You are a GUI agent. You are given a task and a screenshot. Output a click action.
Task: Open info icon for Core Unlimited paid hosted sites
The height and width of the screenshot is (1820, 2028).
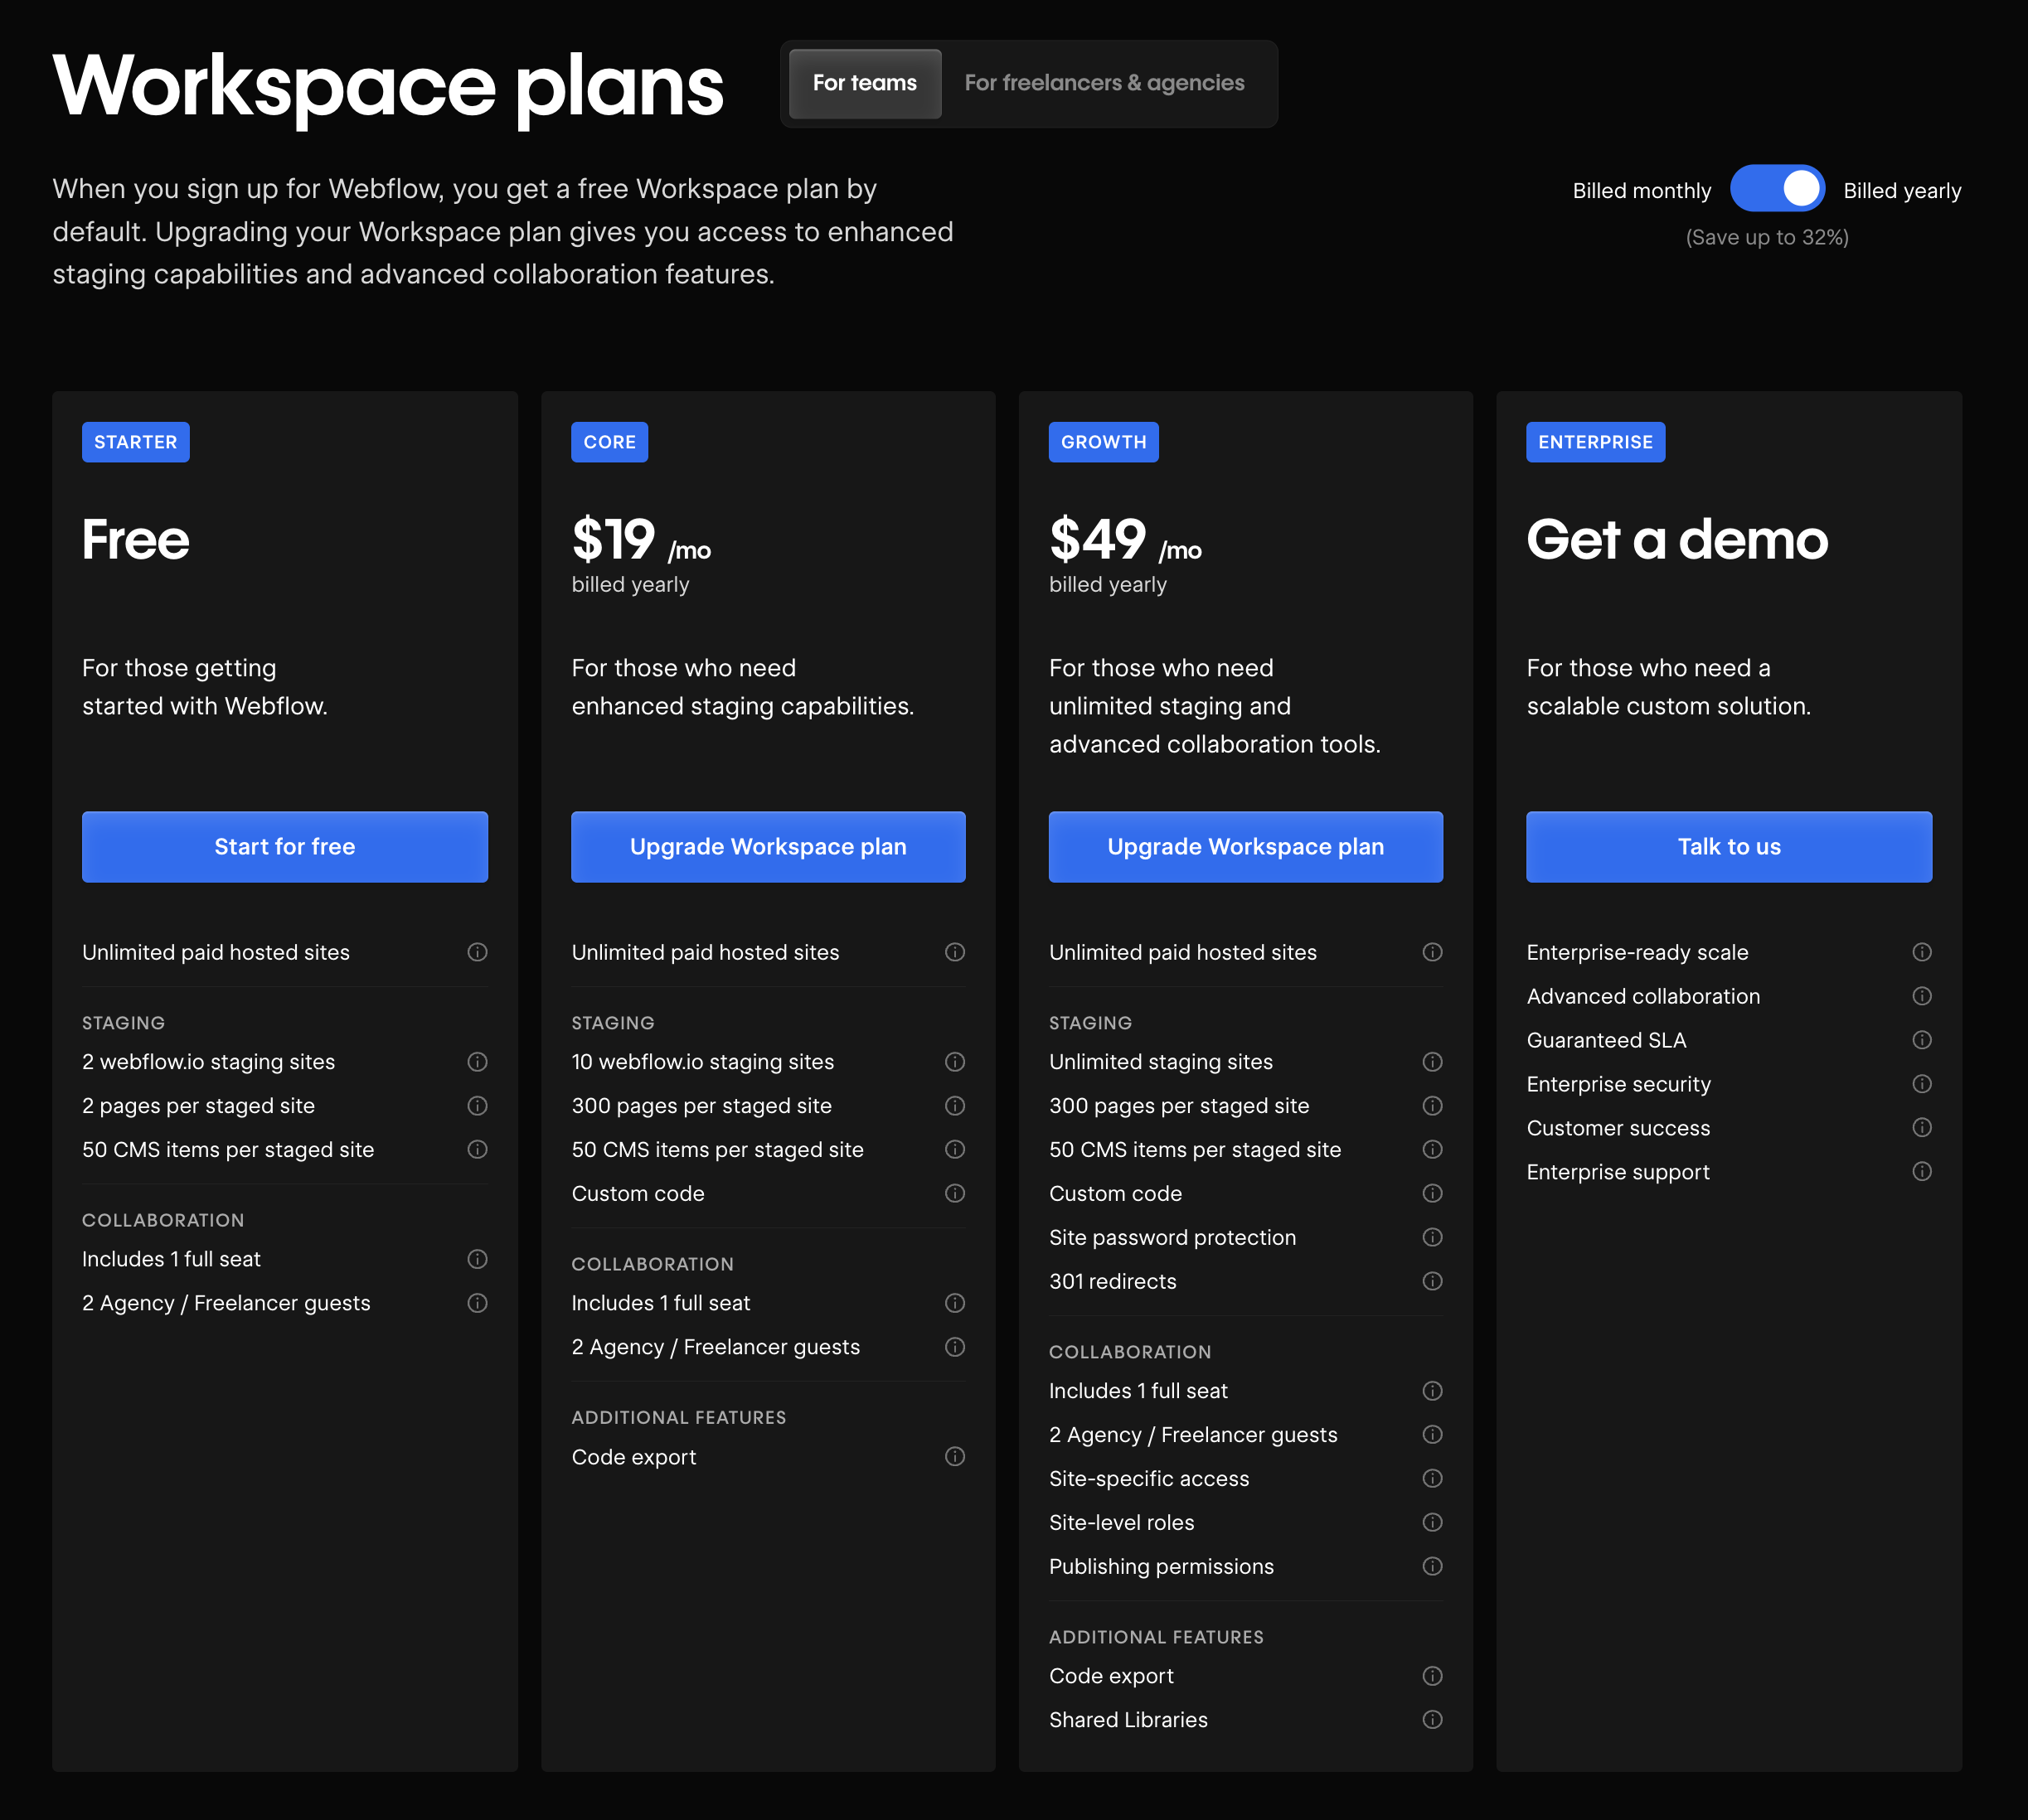955,952
